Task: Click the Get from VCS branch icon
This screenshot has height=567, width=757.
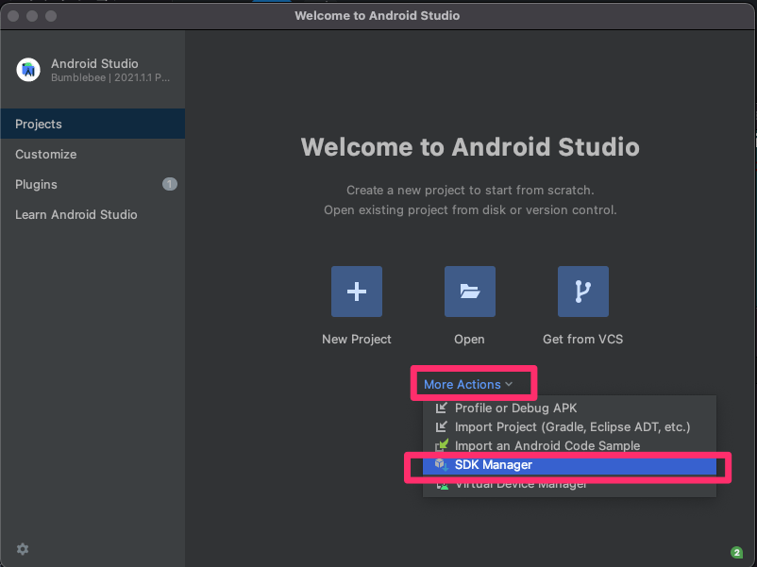Action: click(582, 292)
